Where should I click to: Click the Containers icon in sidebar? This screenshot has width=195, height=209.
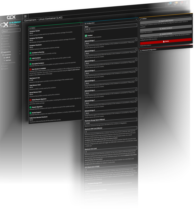[3, 55]
